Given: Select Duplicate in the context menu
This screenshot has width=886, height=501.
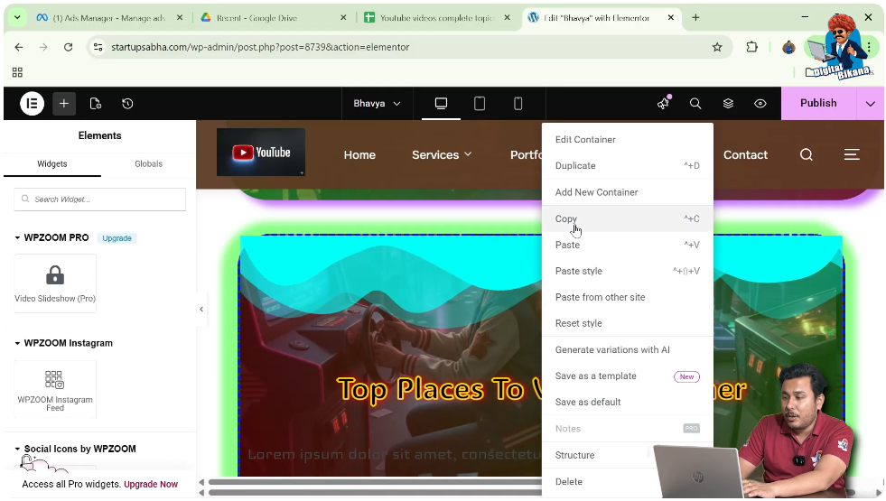Looking at the screenshot, I should click(575, 166).
